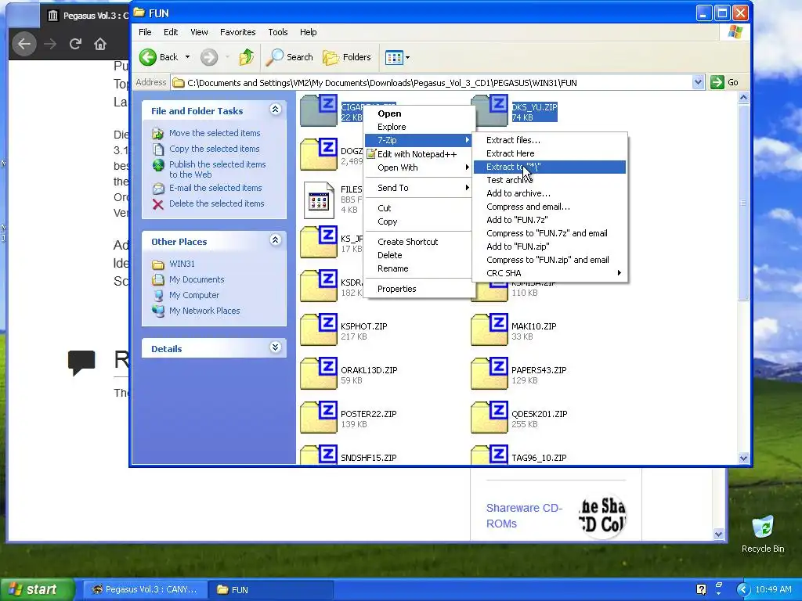This screenshot has height=601, width=802.
Task: Click the Windows Start button
Action: (36, 589)
